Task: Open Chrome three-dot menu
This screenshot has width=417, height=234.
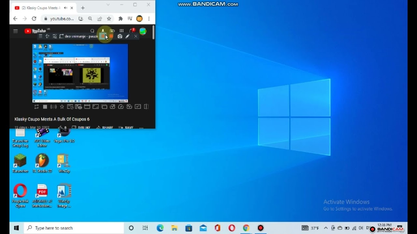Action: coord(149,19)
